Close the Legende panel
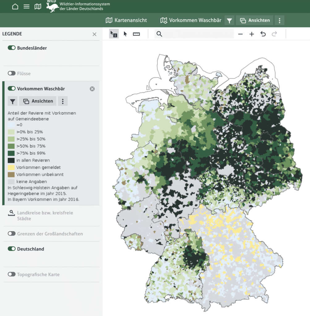310x316 pixels. [x=94, y=34]
